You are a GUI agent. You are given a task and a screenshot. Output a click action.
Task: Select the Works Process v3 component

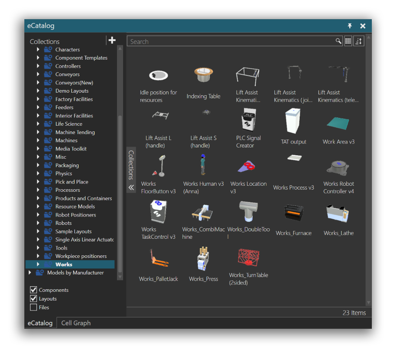point(294,173)
